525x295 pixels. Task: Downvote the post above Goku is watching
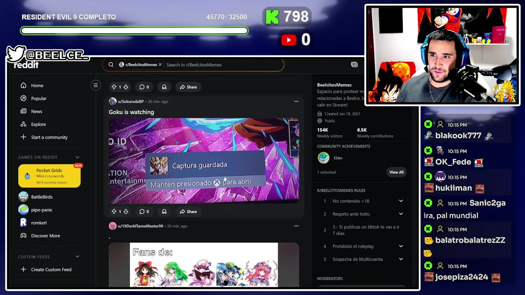pos(126,87)
